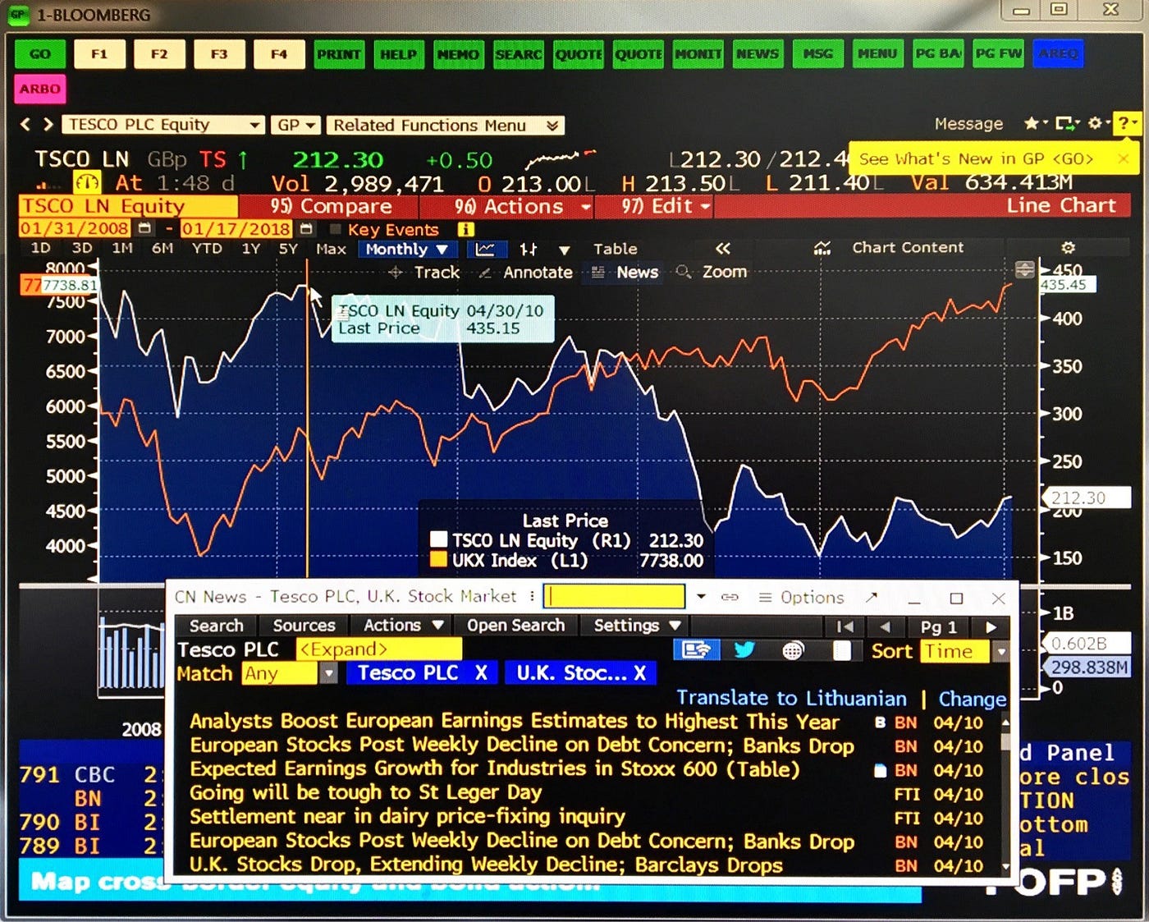
Task: Open the yellow question mark help icon
Action: click(1126, 123)
